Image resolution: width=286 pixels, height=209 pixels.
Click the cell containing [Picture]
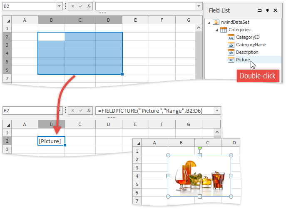point(51,141)
